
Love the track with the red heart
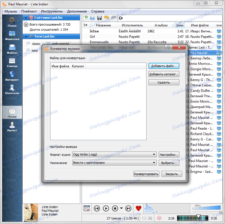pyautogui.click(x=139, y=208)
